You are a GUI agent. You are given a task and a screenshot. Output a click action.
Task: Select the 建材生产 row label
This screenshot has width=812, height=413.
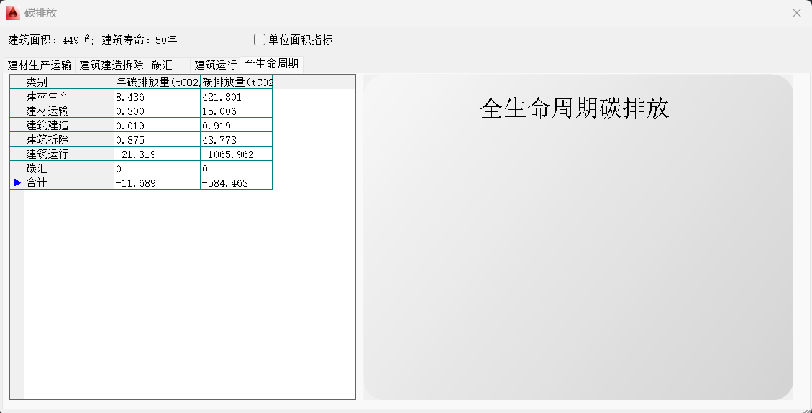(x=69, y=96)
